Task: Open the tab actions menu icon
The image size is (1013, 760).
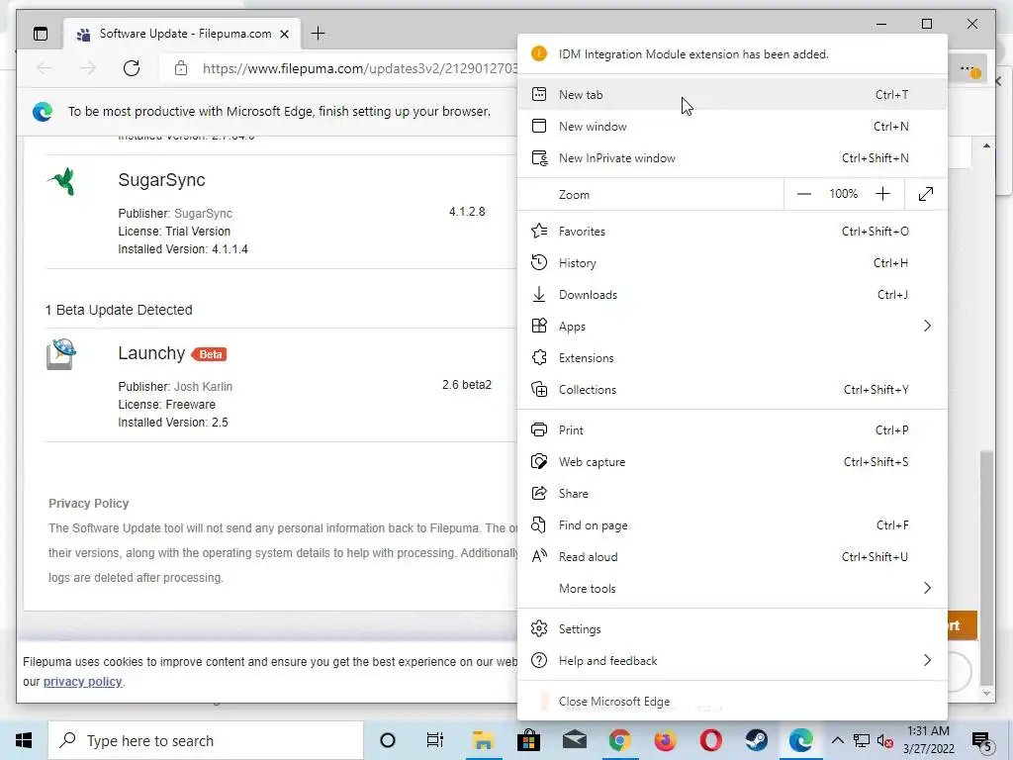Action: point(40,34)
